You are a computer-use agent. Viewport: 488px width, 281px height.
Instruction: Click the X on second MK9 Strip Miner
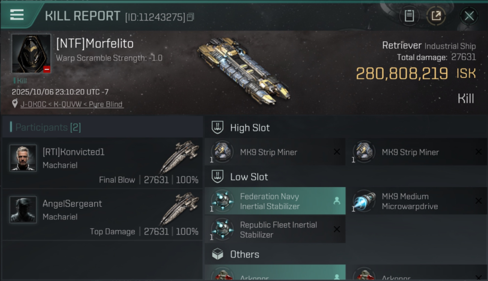click(479, 152)
